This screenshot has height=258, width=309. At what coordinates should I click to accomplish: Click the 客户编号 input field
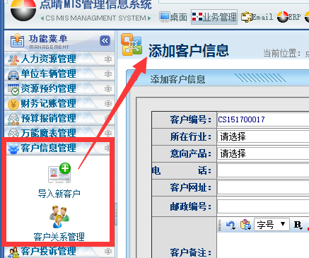click(x=263, y=119)
